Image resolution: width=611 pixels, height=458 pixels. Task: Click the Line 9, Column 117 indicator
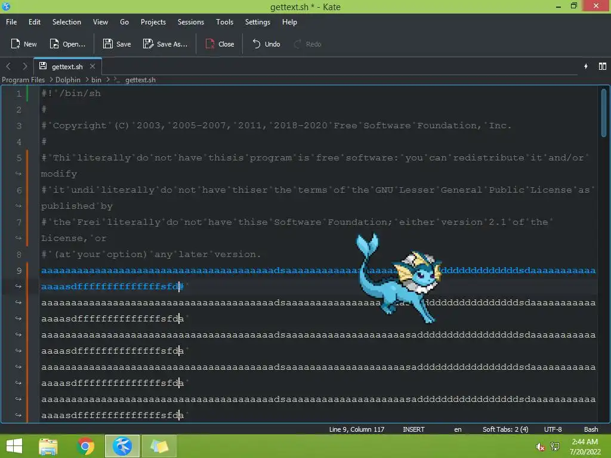point(357,429)
